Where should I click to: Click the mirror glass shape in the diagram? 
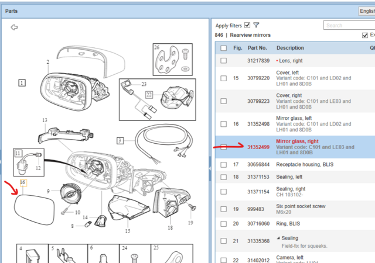coord(35,206)
